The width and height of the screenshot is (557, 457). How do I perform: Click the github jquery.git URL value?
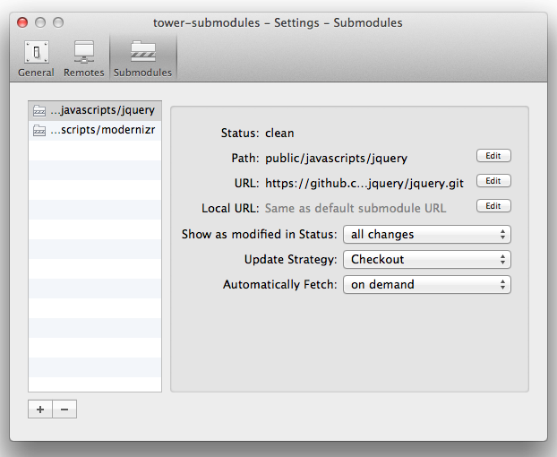[x=364, y=183]
